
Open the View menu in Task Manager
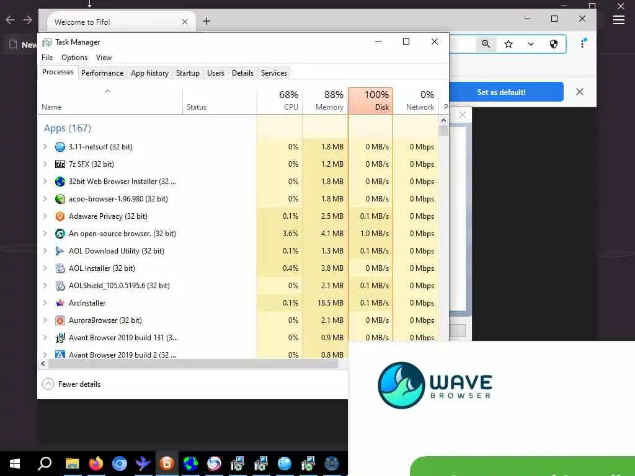[104, 58]
